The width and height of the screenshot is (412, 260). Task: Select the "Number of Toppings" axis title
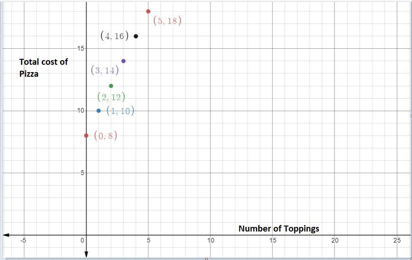[x=279, y=228]
